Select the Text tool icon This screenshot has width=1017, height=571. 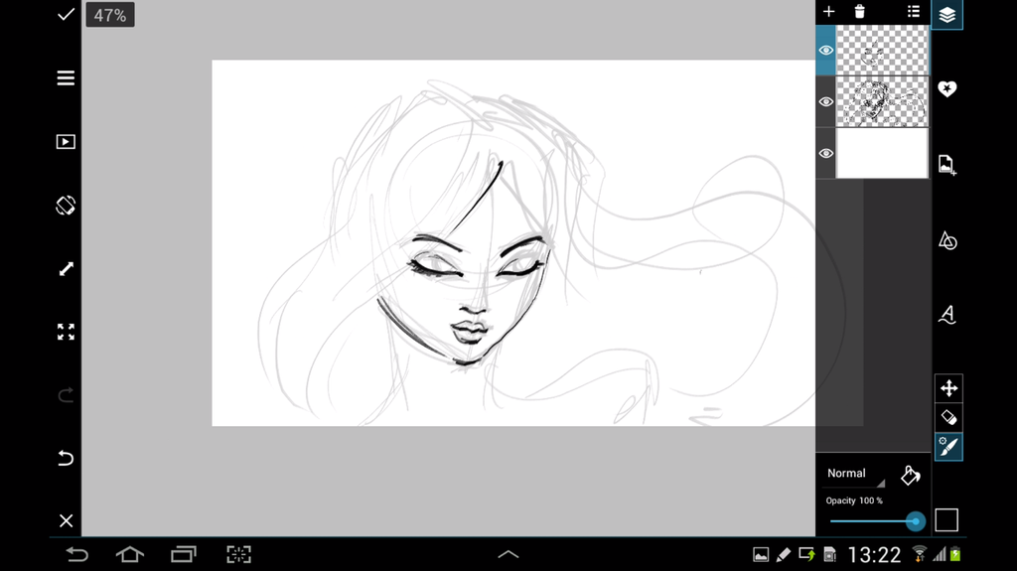click(946, 315)
